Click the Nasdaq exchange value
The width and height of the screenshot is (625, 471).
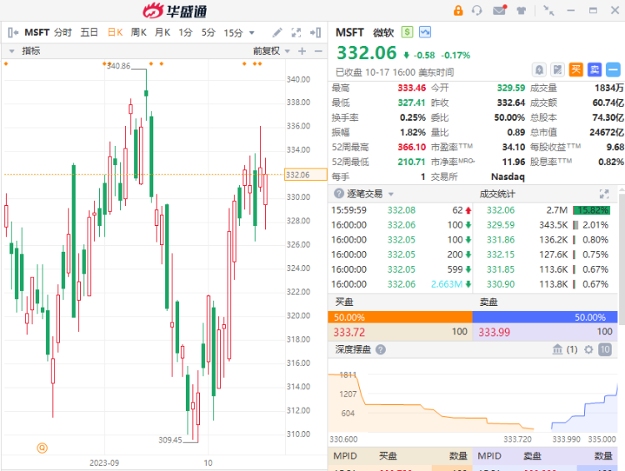[507, 177]
